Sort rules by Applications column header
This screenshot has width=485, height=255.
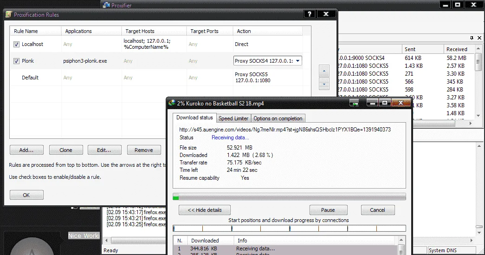point(91,31)
